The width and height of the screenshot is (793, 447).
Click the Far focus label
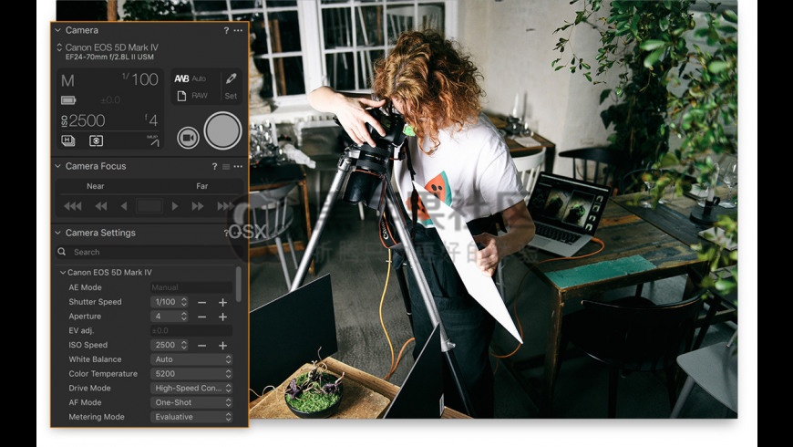click(x=201, y=186)
